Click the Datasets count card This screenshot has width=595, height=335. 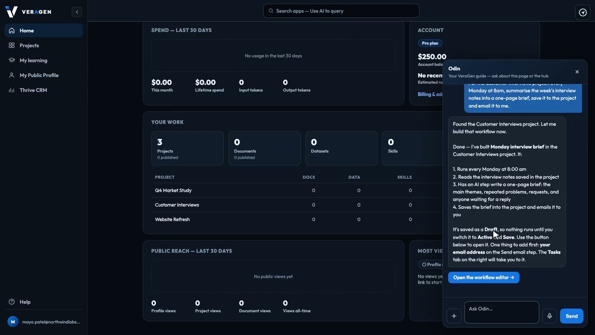click(341, 148)
